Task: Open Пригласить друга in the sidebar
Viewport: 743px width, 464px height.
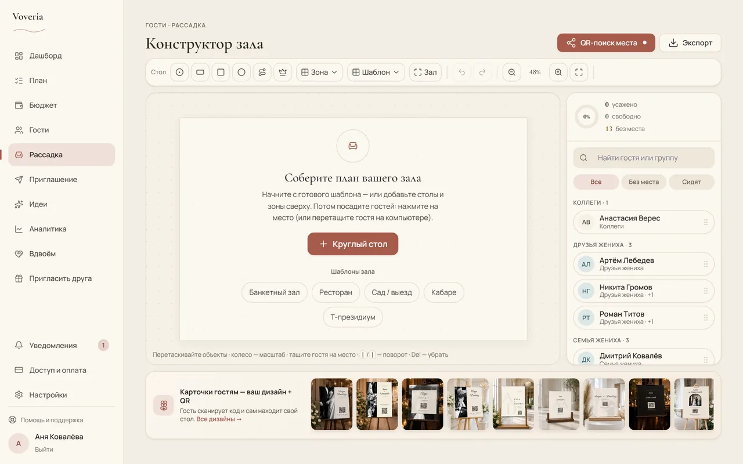Action: 62,278
